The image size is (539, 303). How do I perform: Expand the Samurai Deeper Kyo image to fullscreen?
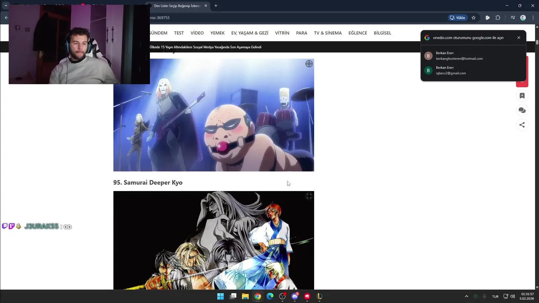click(x=309, y=196)
